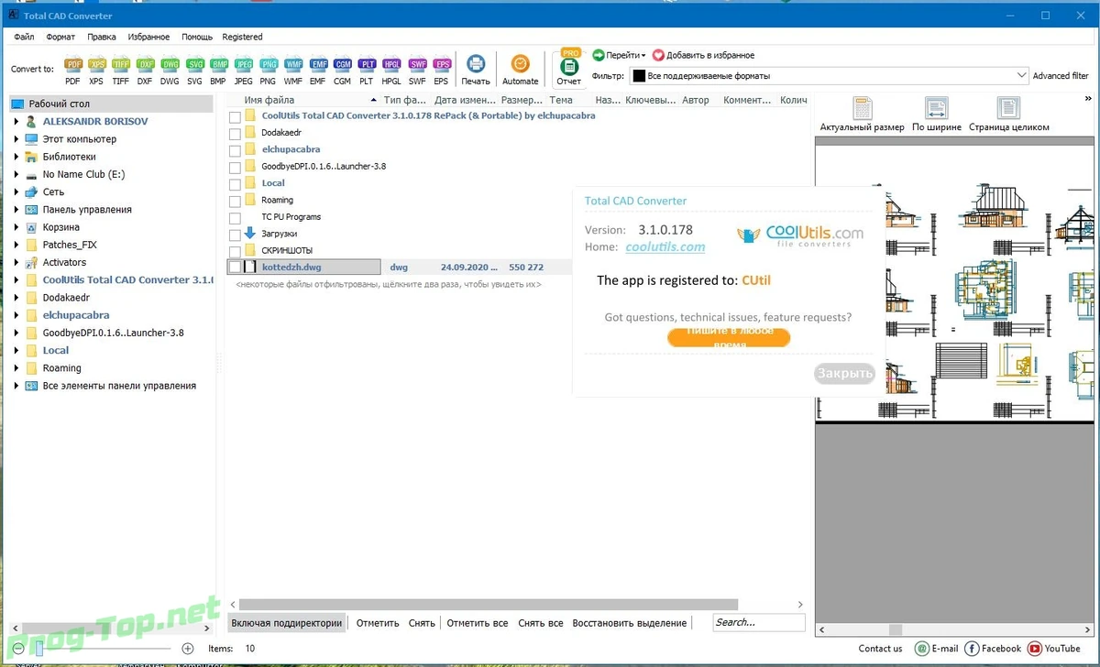Check the Roaming folder row checkbox
This screenshot has width=1100, height=667.
click(236, 201)
